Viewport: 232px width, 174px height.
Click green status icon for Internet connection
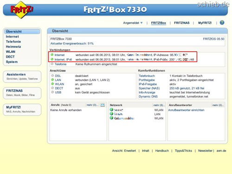coord(52,55)
